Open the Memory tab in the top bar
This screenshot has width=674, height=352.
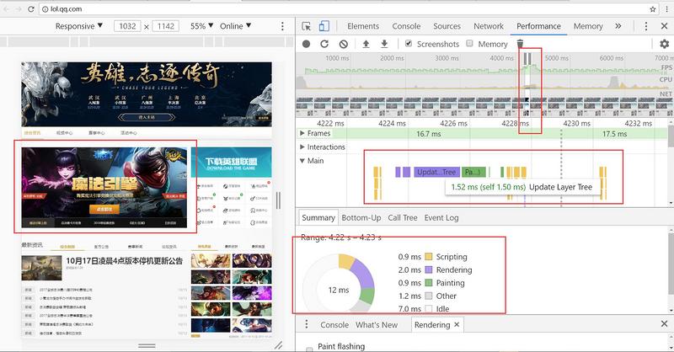tap(588, 26)
